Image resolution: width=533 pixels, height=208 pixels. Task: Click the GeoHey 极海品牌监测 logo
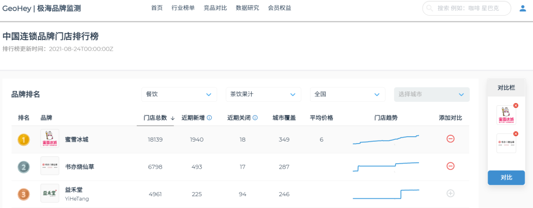click(x=41, y=8)
